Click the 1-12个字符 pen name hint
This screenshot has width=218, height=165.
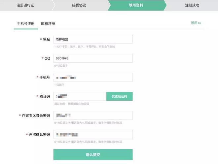pos(85,47)
